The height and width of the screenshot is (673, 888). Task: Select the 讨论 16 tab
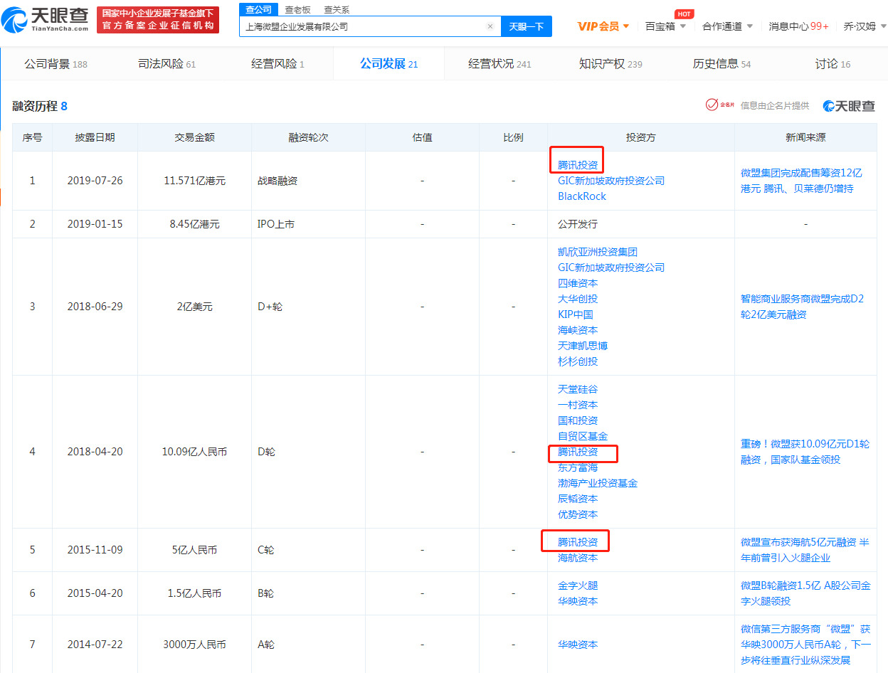832,64
